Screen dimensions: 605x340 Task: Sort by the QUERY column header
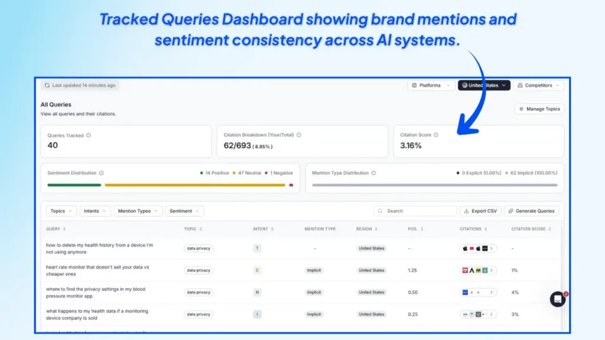pos(56,229)
